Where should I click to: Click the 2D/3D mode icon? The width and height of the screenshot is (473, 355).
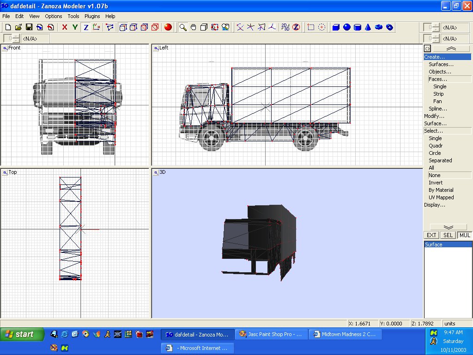pyautogui.click(x=285, y=27)
